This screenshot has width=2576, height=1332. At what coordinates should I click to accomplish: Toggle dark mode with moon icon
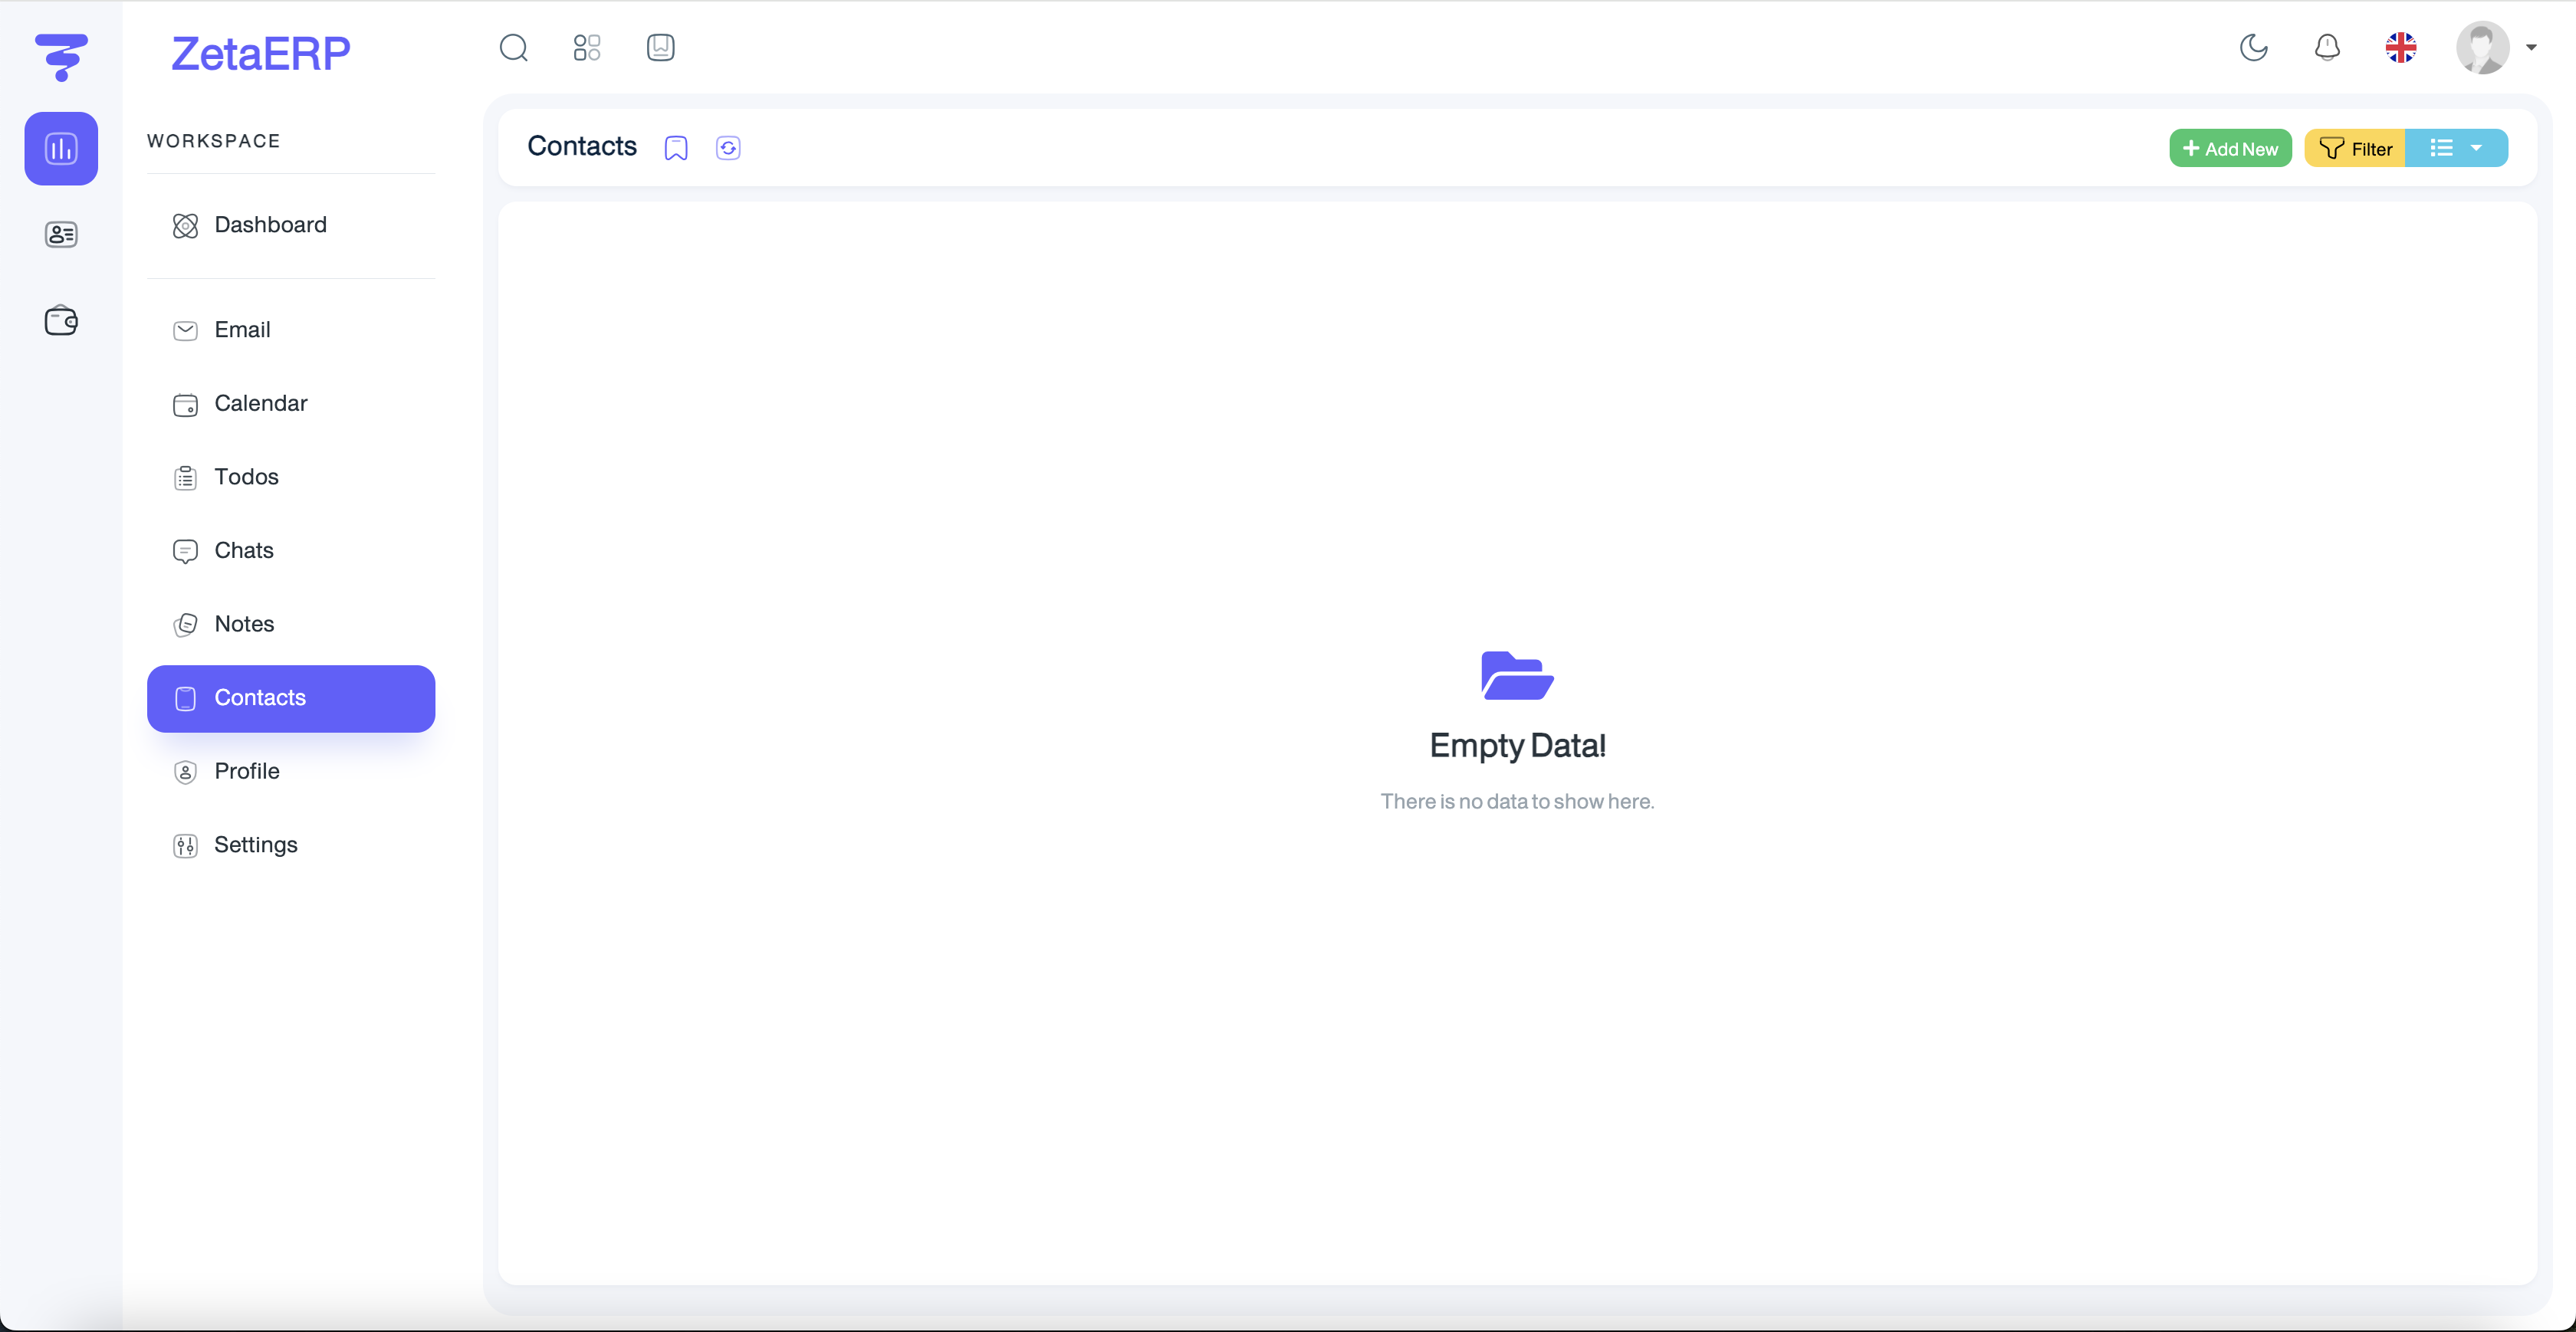[2253, 48]
